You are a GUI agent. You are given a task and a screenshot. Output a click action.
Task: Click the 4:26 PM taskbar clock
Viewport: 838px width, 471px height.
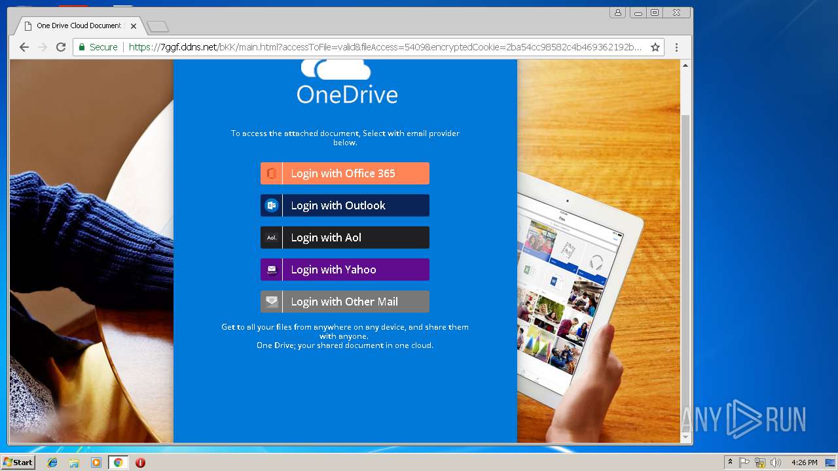(804, 462)
